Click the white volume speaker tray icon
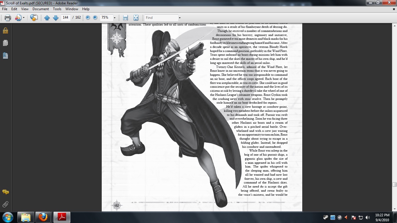 (x=368, y=217)
